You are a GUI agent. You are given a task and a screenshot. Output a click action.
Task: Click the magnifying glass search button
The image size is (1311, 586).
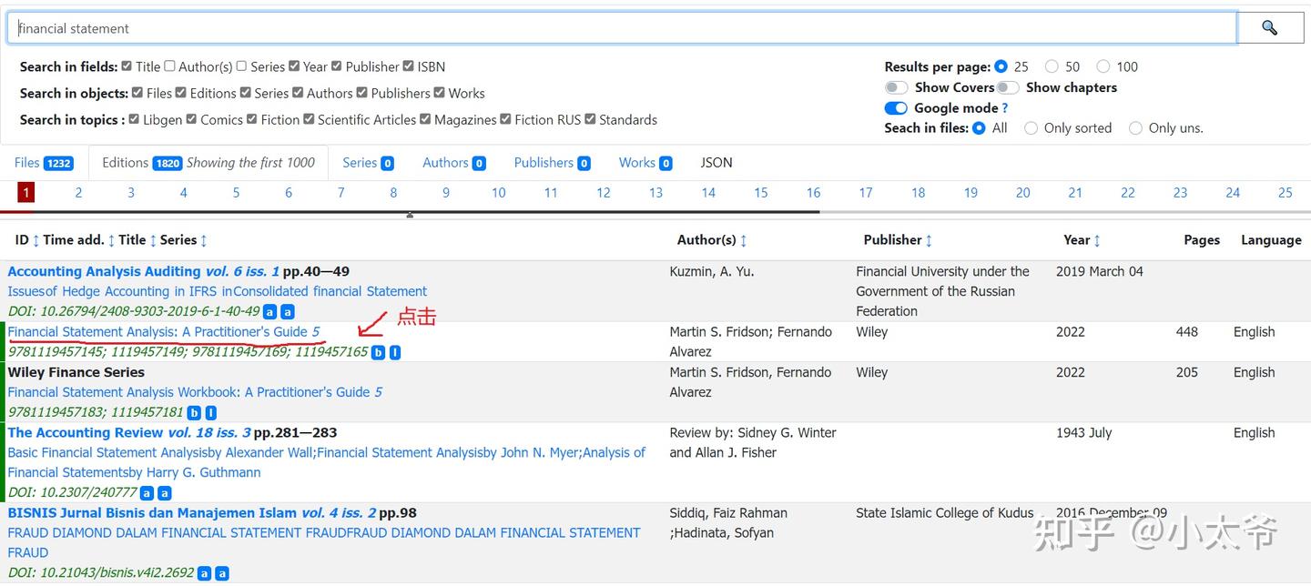[x=1269, y=28]
